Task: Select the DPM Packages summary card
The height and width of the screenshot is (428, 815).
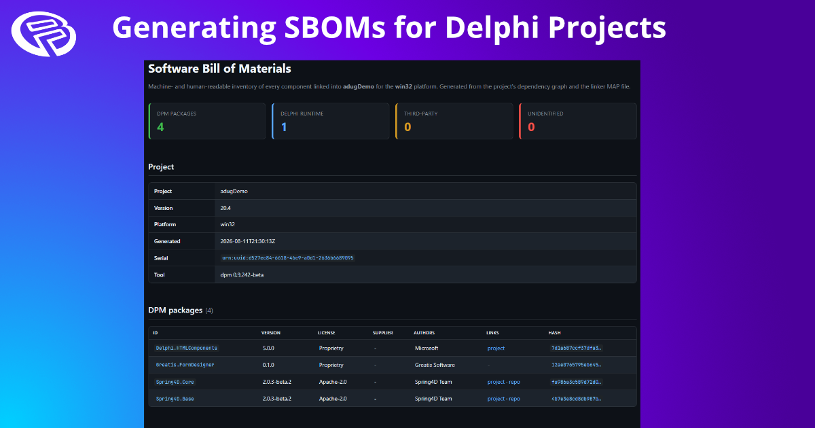Action: [207, 122]
